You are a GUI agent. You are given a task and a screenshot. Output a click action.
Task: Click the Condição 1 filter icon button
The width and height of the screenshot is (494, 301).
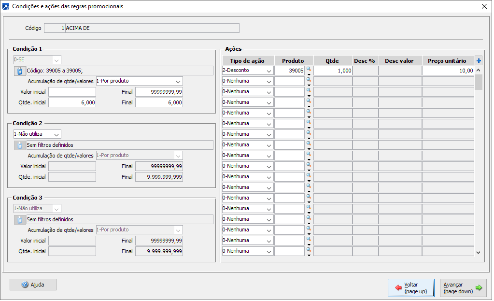point(20,71)
